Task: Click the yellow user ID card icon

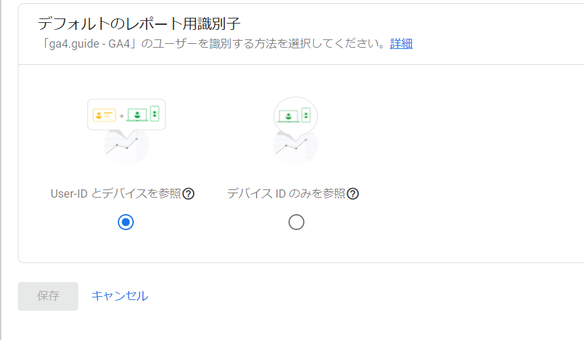Action: [104, 115]
